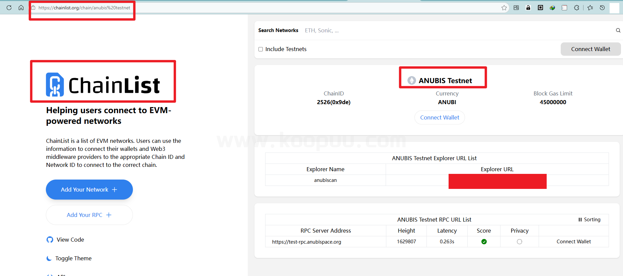Open browser history clock icon
The height and width of the screenshot is (276, 623).
(x=602, y=8)
